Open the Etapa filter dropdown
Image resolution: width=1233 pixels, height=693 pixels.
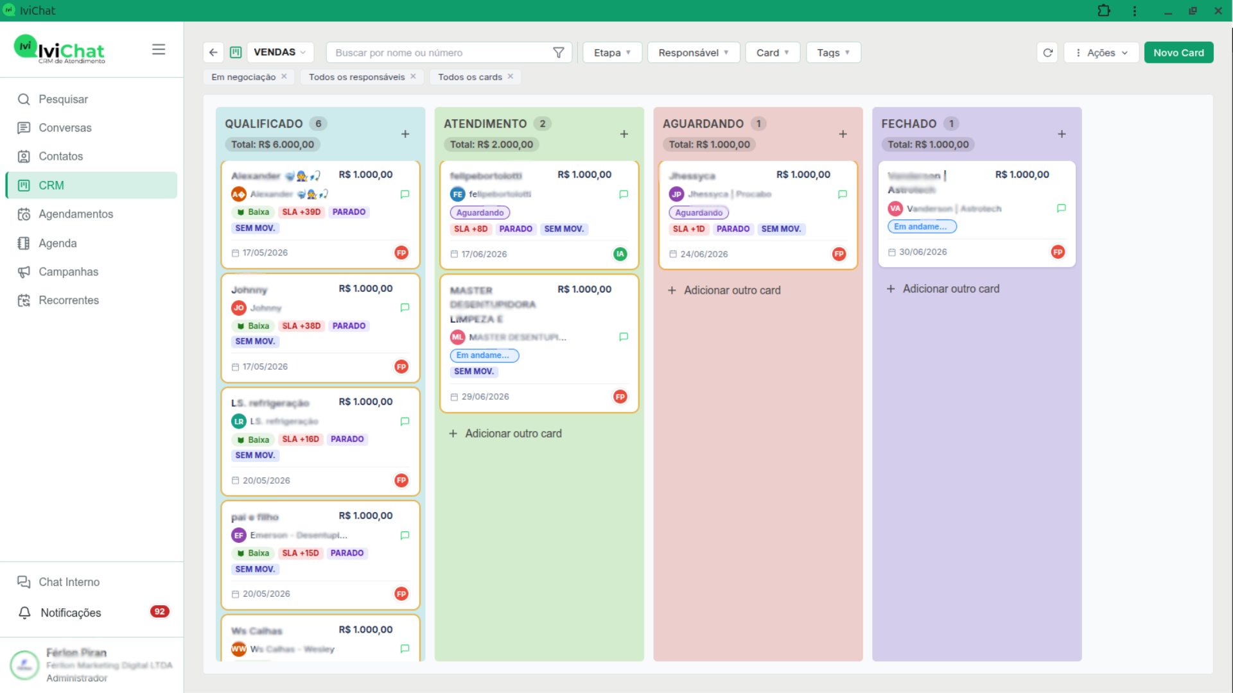coord(612,53)
